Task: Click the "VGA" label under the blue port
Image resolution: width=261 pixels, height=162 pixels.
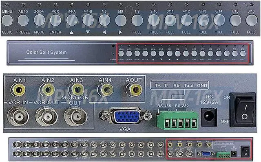Action: (125, 129)
